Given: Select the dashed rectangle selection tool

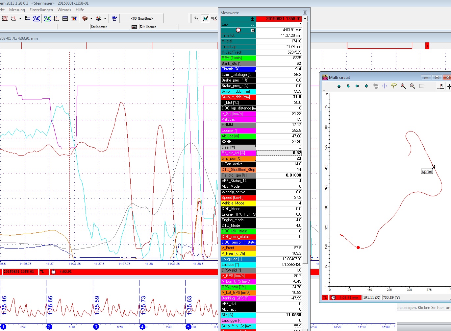Looking at the screenshot, I should point(421,86).
